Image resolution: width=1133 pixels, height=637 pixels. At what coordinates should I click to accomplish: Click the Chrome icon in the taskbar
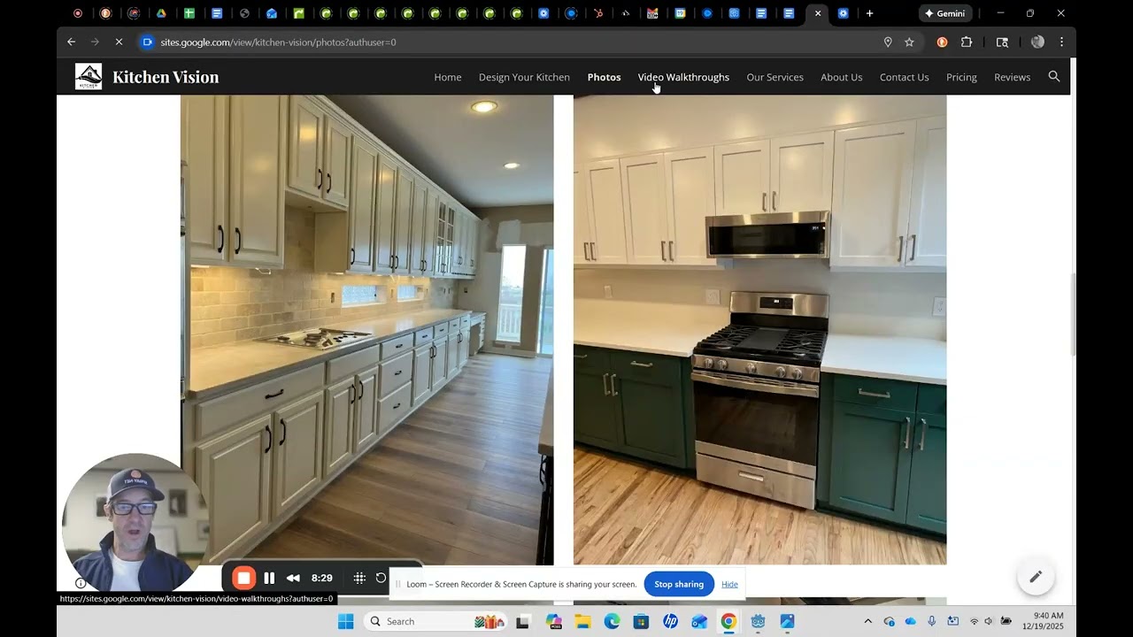728,621
